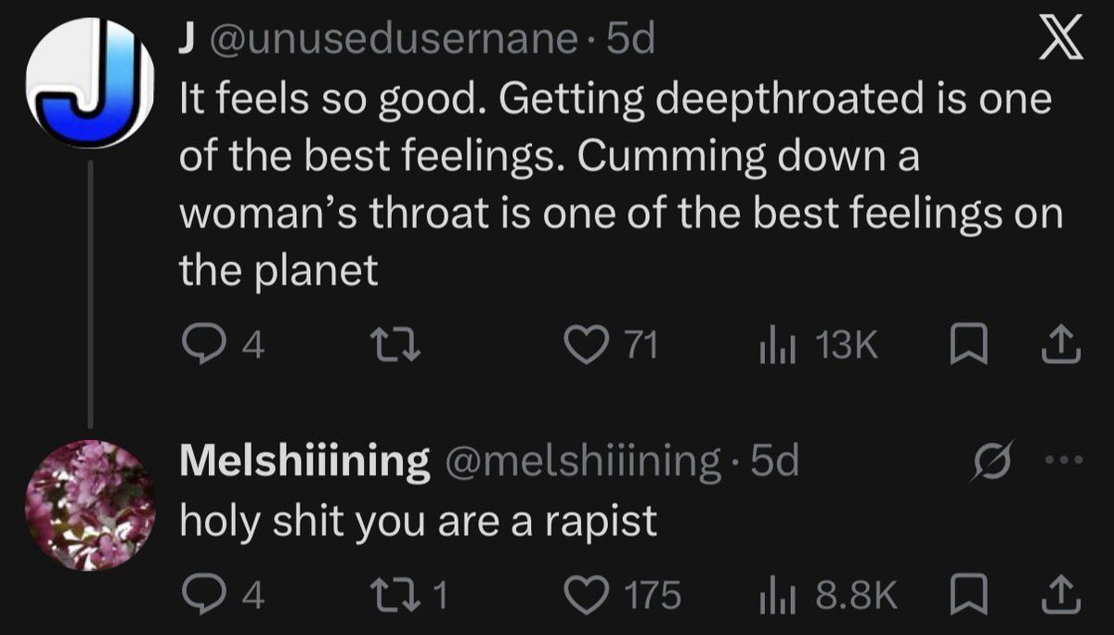Open the @melshiiining handle link
This screenshot has width=1114, height=635.
pos(583,461)
